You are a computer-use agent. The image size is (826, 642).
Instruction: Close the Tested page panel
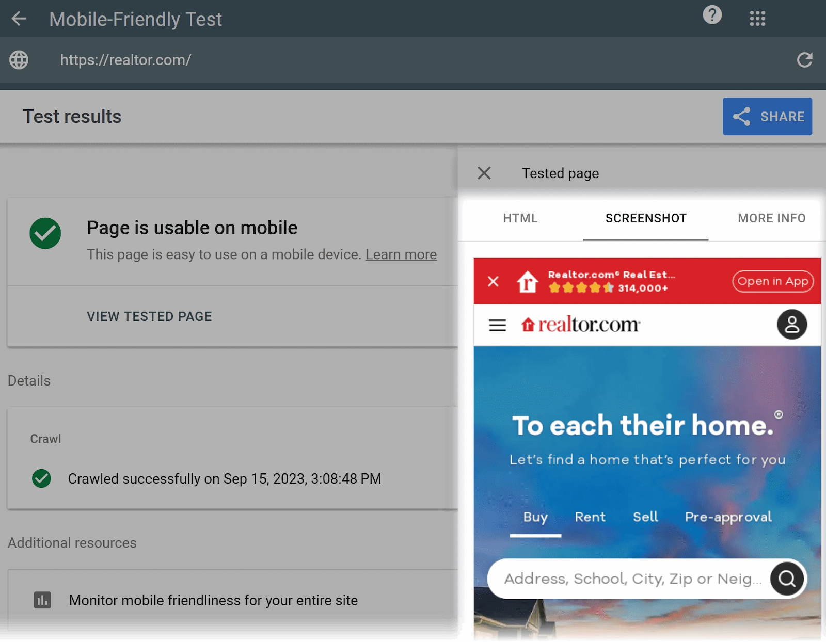[484, 173]
